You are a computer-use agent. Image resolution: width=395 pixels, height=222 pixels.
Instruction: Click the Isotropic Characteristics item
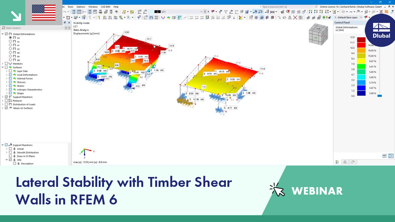pyautogui.click(x=30, y=90)
